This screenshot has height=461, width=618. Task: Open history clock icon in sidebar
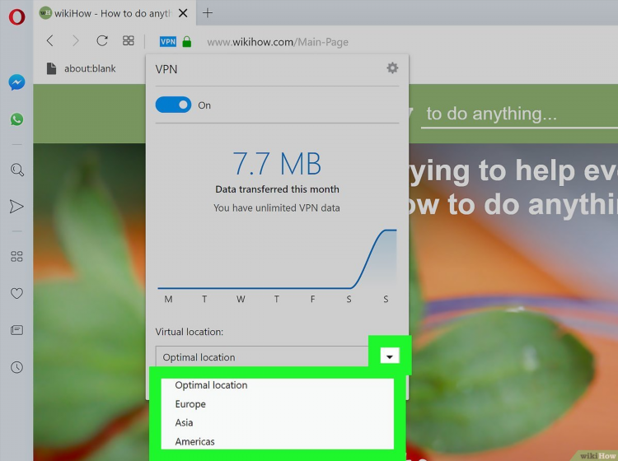point(16,367)
